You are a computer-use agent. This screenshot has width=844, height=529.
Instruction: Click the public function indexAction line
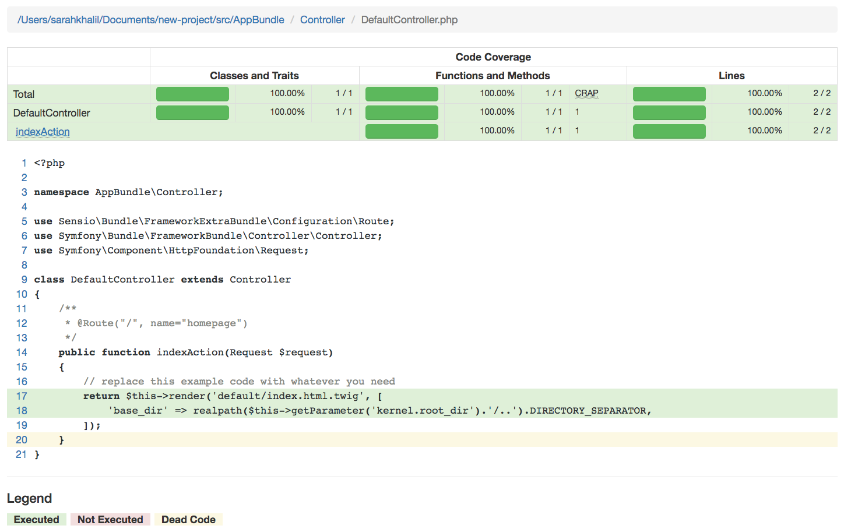[x=196, y=352]
